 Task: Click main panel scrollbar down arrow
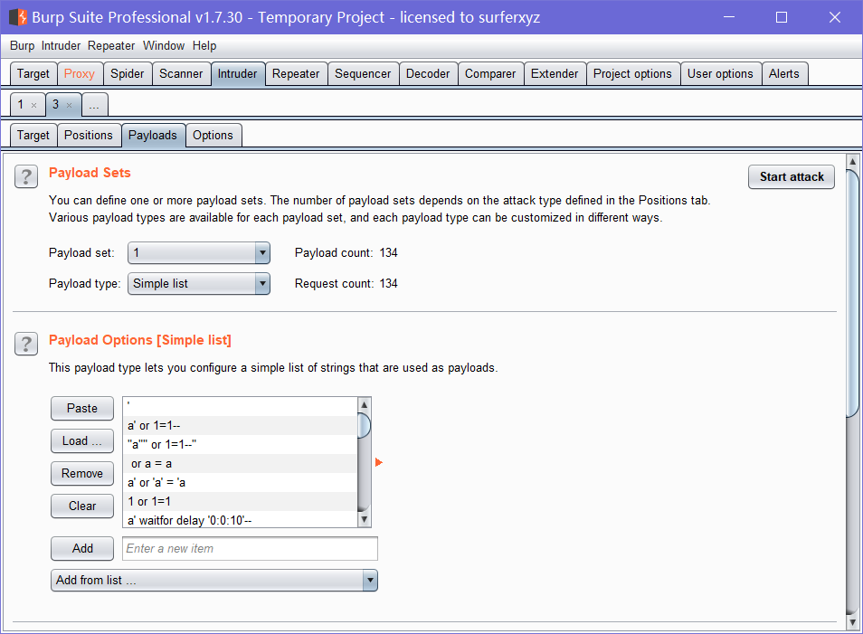point(852,622)
